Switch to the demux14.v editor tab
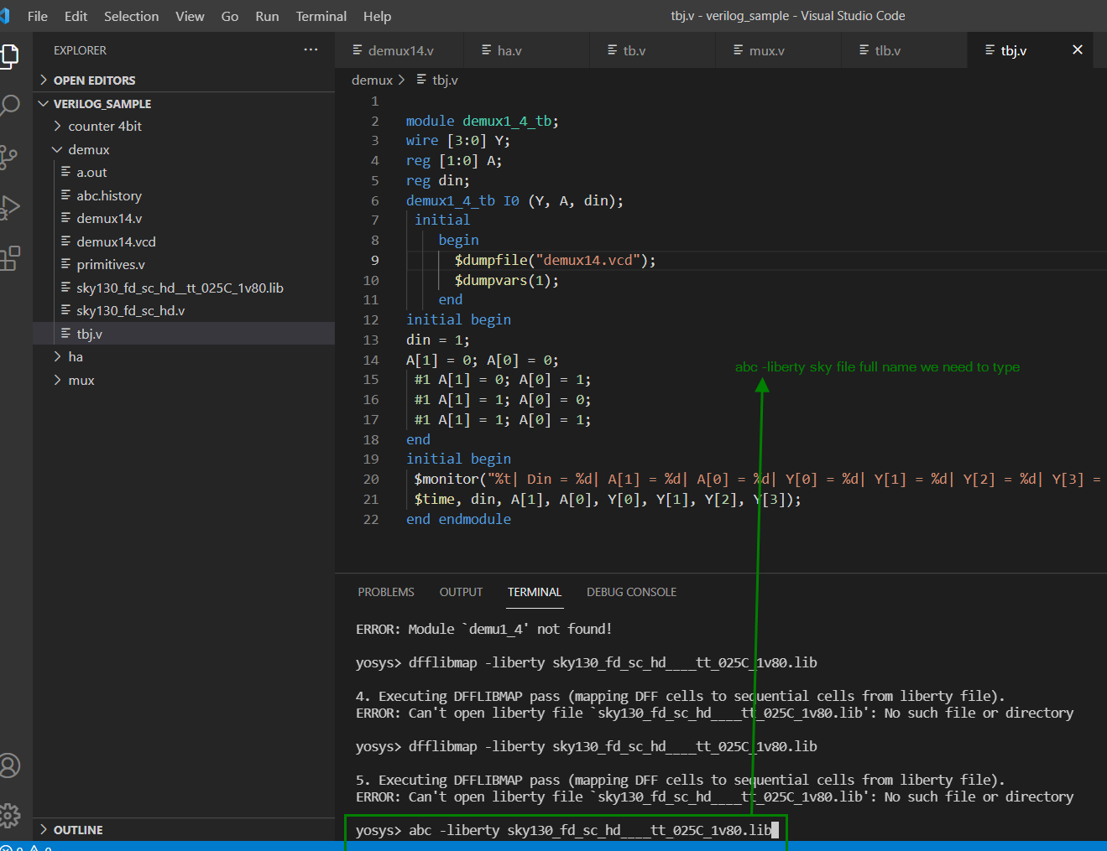 click(399, 50)
